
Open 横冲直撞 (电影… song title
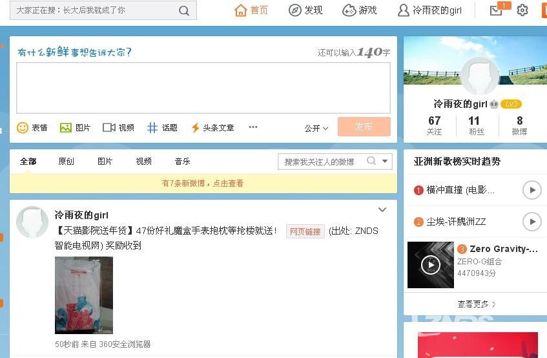(x=460, y=190)
